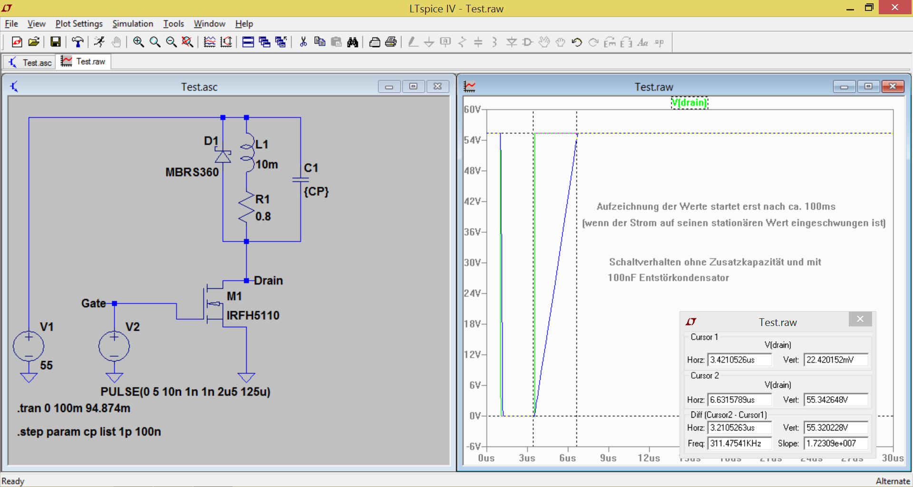
Task: Print with the printer icon
Action: click(391, 42)
